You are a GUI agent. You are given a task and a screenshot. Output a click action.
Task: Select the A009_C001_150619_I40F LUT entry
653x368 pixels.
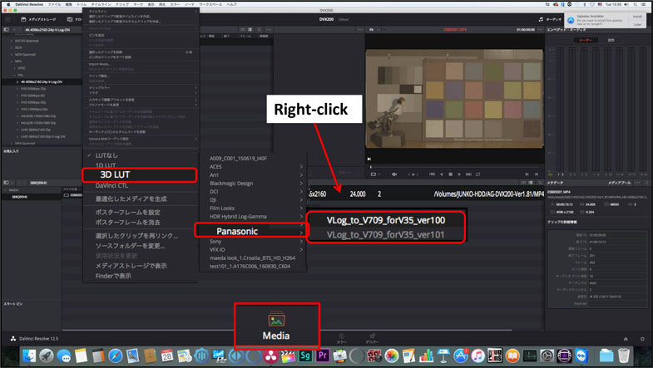238,159
